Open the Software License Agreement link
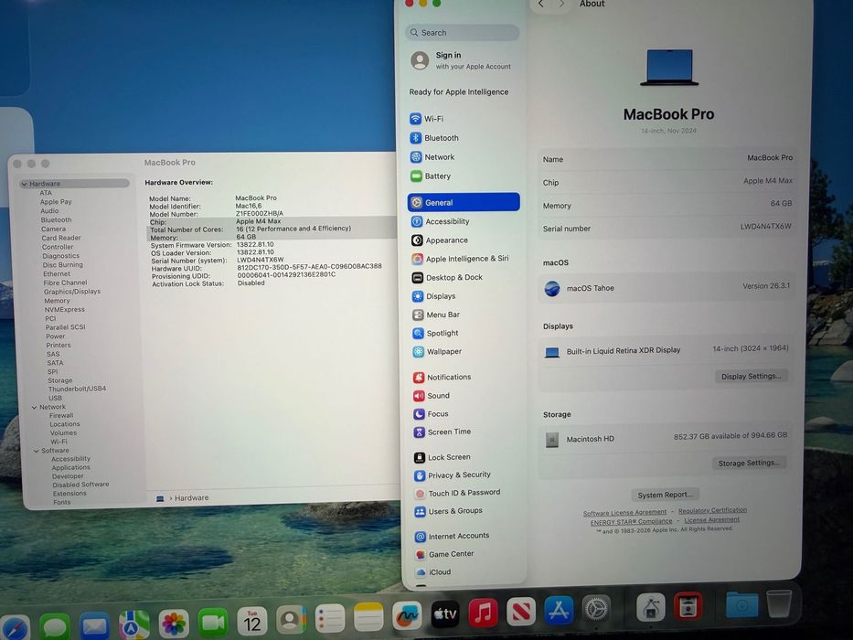Screen dimensions: 853x640 tap(624, 513)
